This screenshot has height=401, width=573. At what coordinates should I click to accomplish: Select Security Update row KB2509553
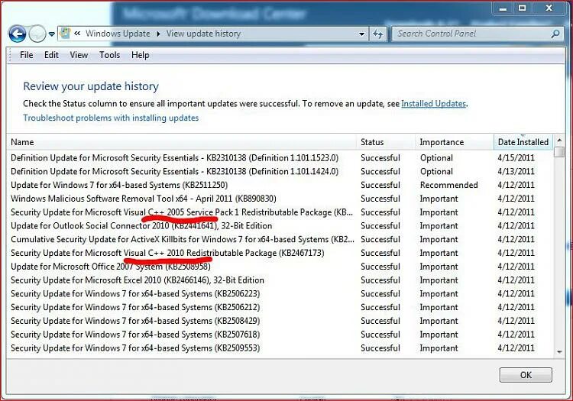click(x=280, y=348)
